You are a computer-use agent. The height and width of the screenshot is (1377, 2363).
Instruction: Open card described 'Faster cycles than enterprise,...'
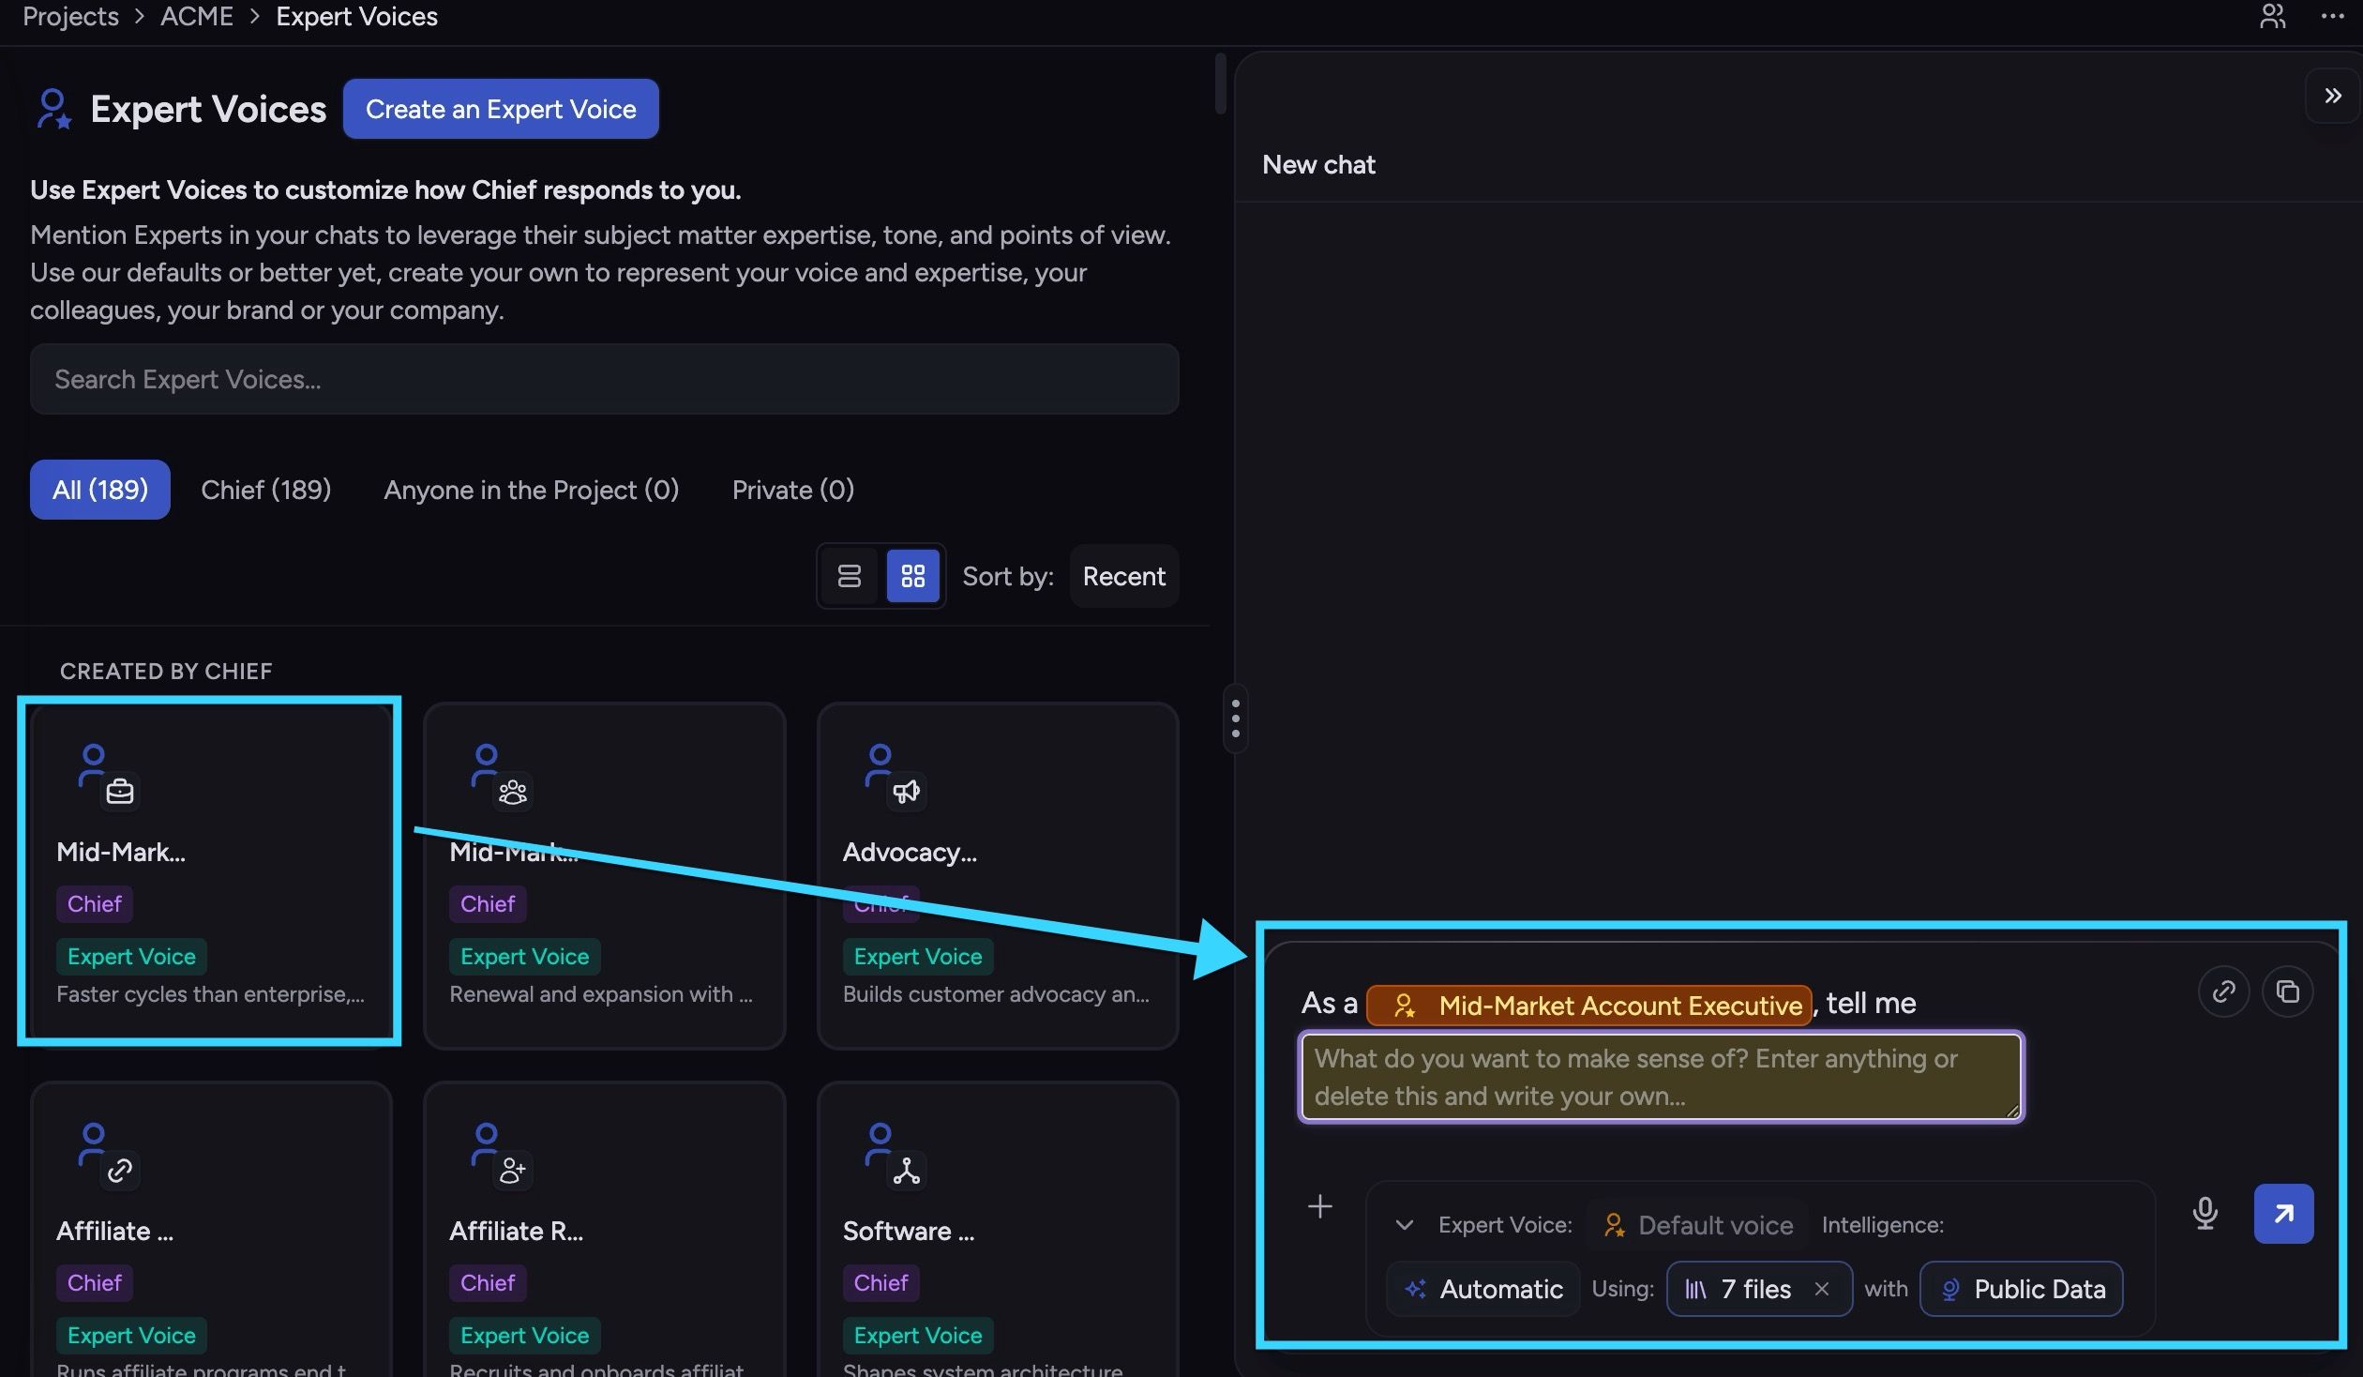coord(211,876)
